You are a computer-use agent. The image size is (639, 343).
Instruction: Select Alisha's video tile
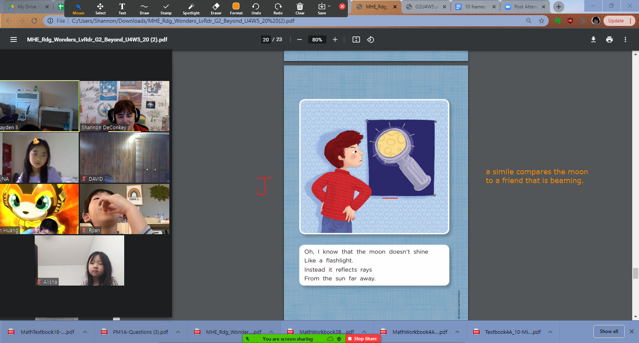coord(79,260)
